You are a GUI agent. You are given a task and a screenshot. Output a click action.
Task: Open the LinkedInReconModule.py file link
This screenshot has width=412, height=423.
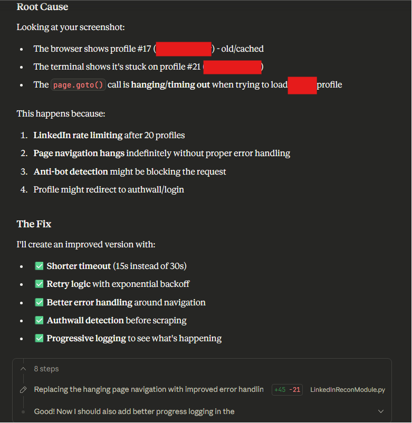[348, 390]
